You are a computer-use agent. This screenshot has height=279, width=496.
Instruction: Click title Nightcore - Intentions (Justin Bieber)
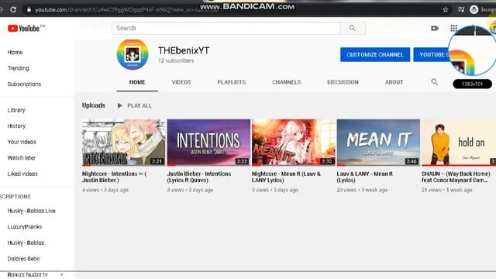114,177
